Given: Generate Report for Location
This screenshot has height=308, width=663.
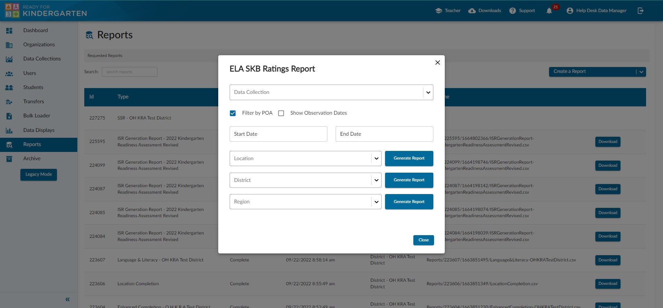Looking at the screenshot, I should point(409,158).
